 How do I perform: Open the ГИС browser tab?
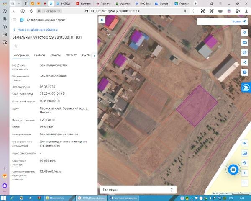(143, 3)
